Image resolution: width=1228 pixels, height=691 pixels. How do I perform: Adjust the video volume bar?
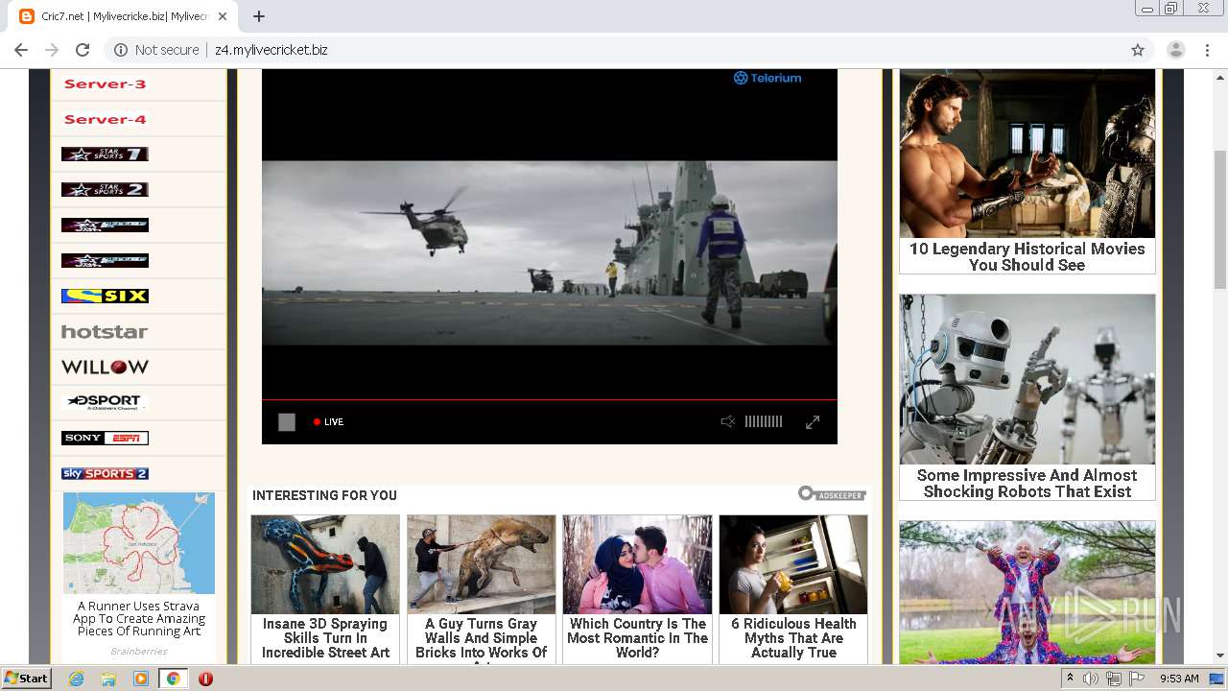(x=764, y=421)
